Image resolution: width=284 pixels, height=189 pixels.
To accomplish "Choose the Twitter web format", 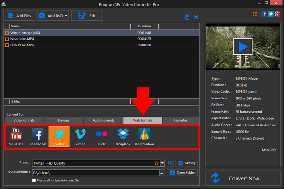I will click(59, 136).
